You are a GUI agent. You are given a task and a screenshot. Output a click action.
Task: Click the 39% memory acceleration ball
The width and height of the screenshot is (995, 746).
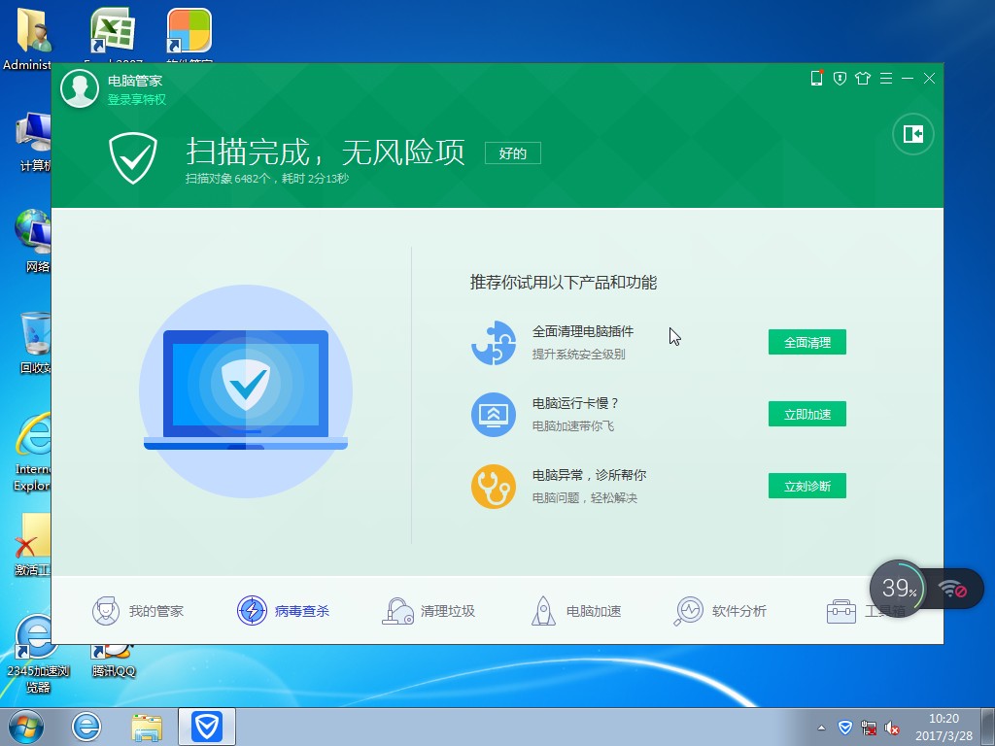897,588
